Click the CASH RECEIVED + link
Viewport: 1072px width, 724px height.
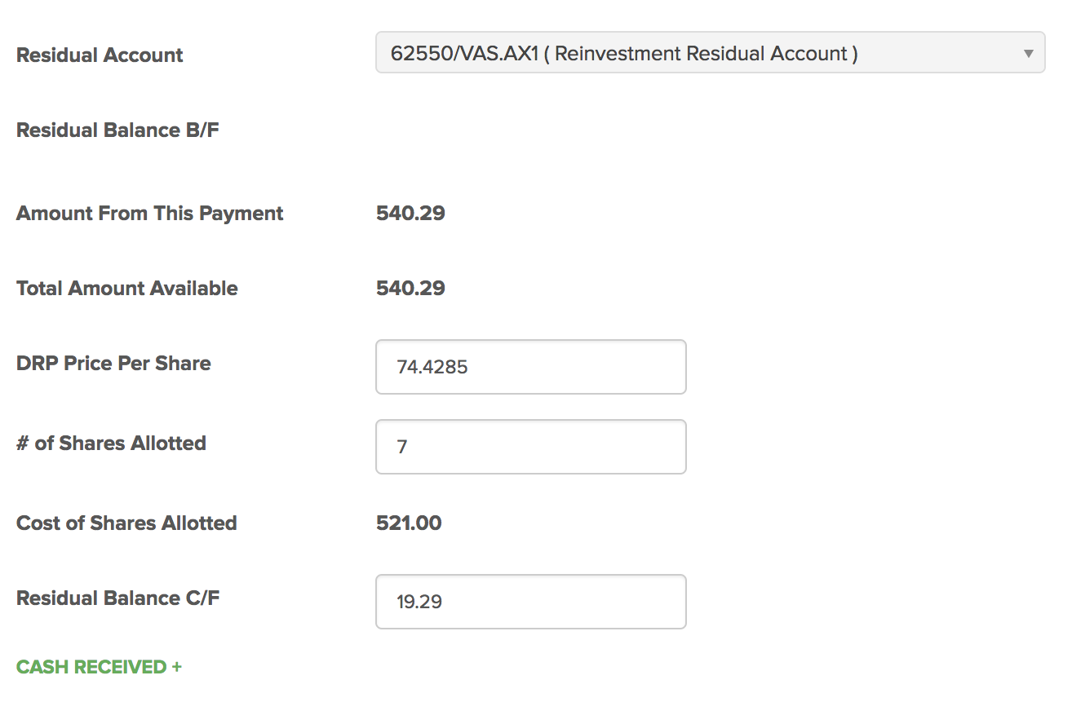point(96,666)
